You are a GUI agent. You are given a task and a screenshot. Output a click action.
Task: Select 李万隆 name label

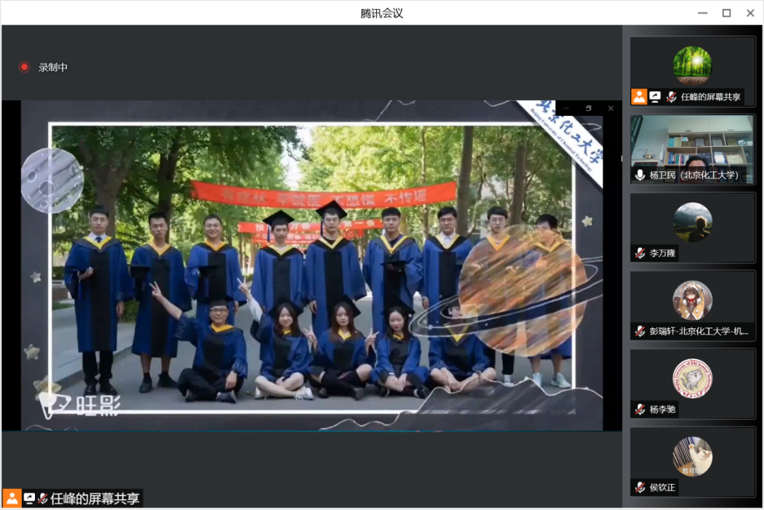coord(662,253)
